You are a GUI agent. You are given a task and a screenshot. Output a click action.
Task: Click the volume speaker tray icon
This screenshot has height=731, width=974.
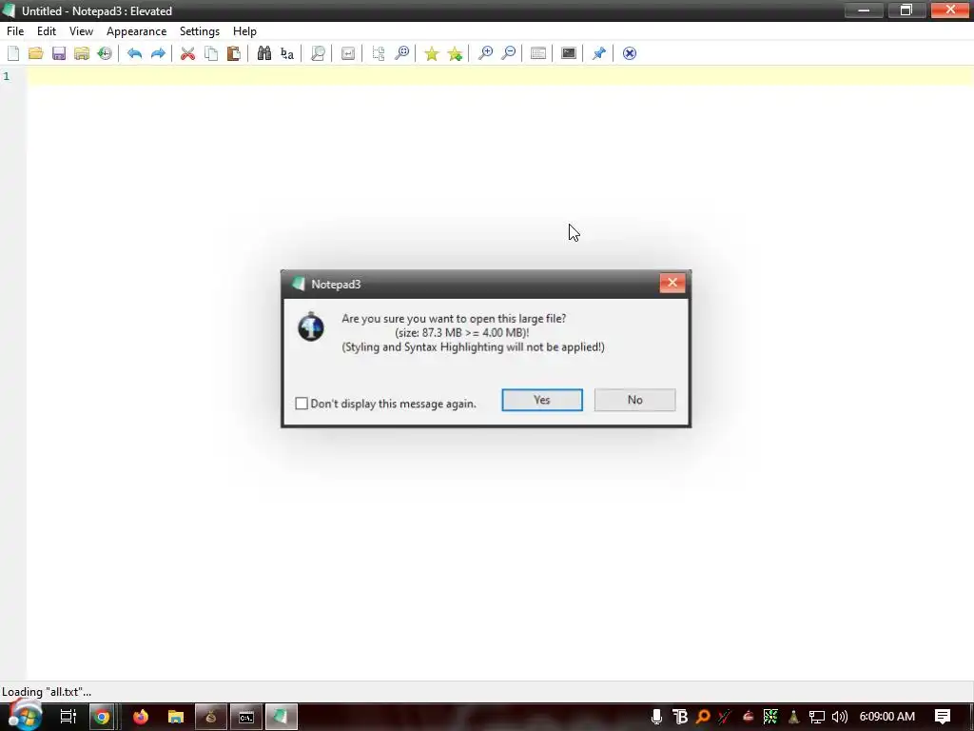pyautogui.click(x=839, y=717)
